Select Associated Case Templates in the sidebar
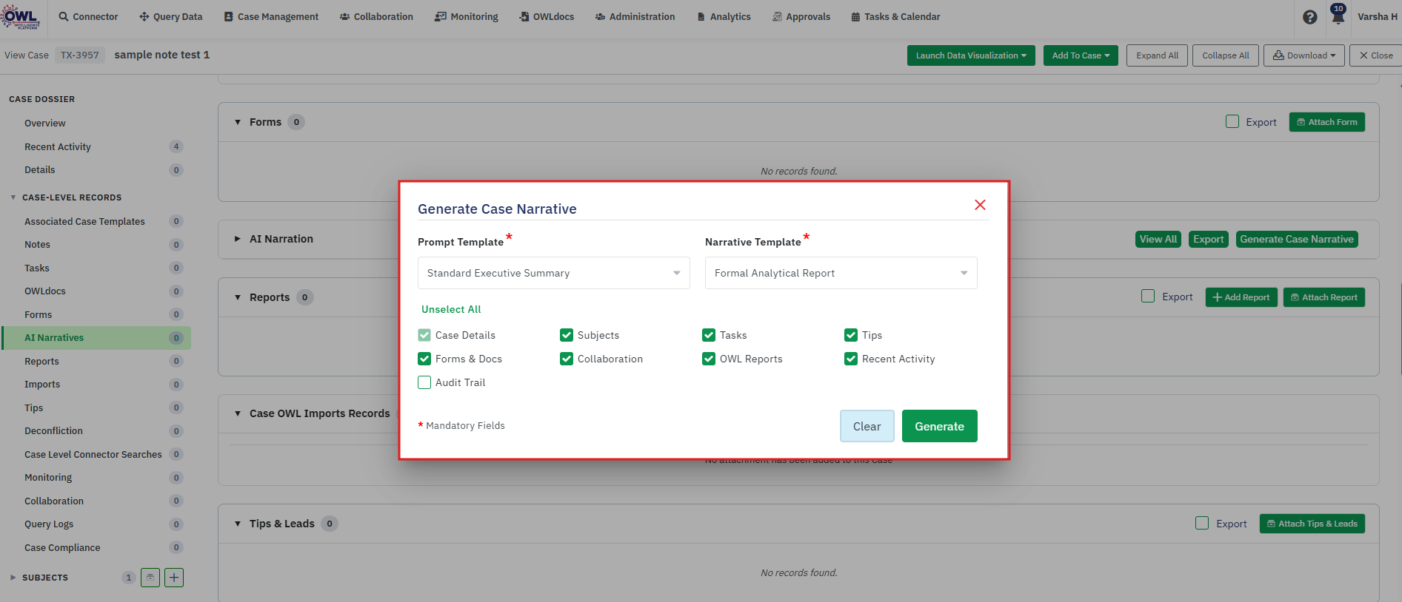The height and width of the screenshot is (602, 1402). (x=84, y=222)
